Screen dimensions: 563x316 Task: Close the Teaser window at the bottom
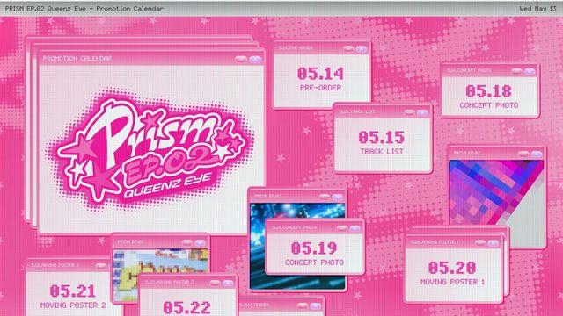click(316, 306)
